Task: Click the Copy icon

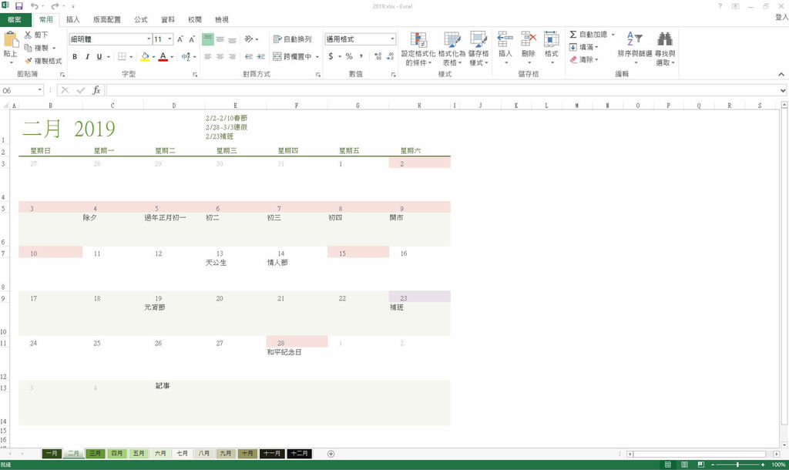Action: [29, 47]
